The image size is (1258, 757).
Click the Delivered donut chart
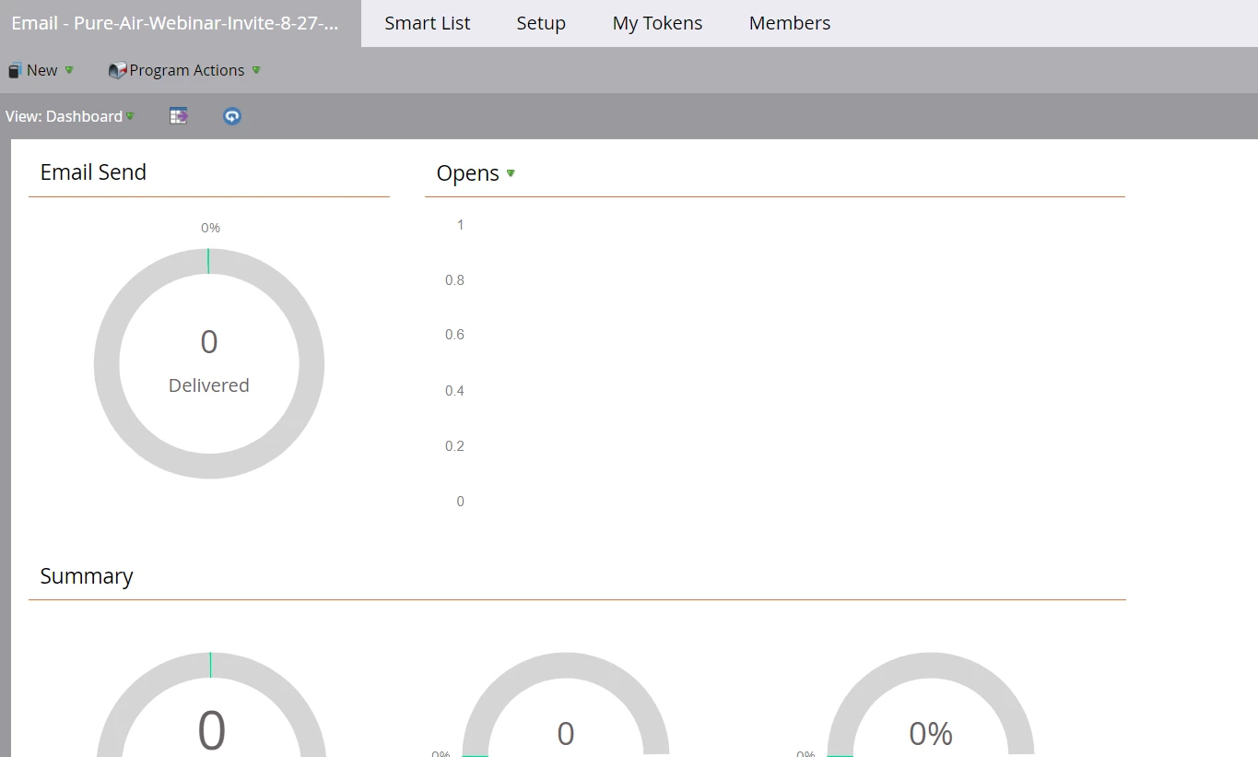209,363
